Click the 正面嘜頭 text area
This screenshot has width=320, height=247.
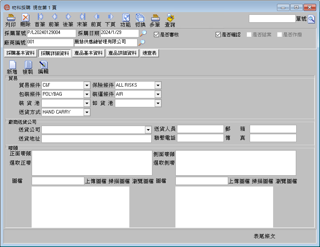click(92, 163)
